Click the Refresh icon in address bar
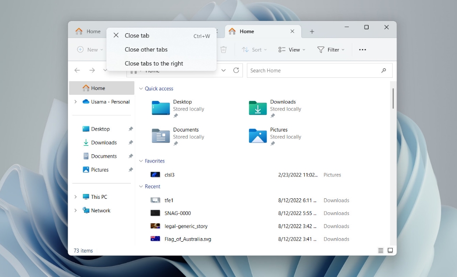The image size is (457, 277). pos(236,70)
